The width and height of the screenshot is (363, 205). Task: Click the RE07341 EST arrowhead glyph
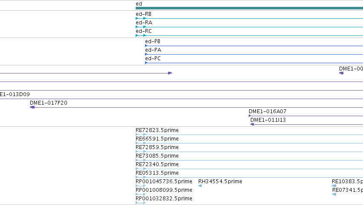(x=334, y=194)
